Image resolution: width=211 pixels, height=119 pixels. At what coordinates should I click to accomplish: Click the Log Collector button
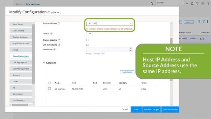[127, 72]
